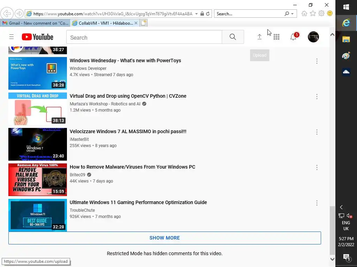Close the CollabVM tab
Viewport: 357px width, 267px height.
pos(136,23)
